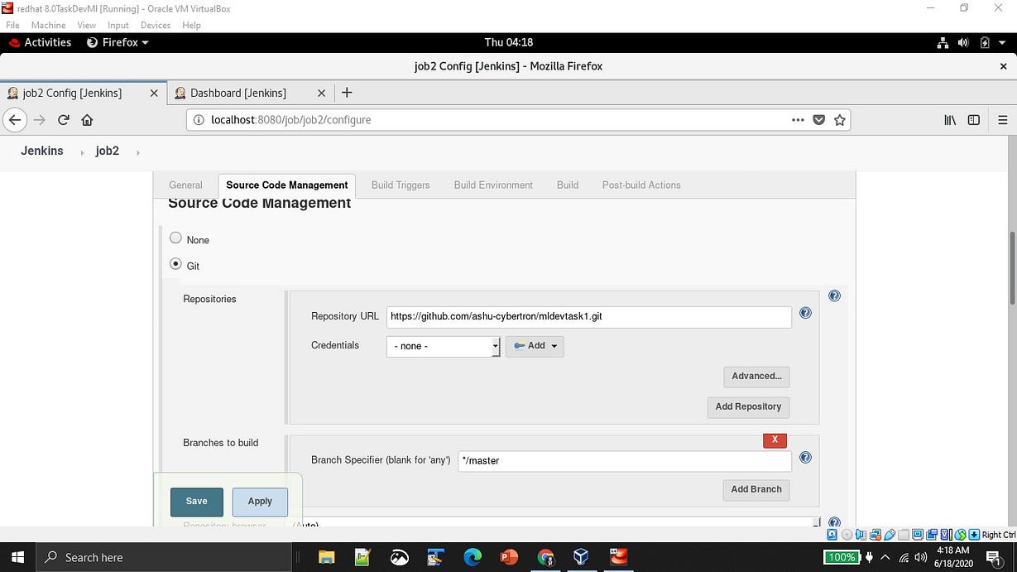The width and height of the screenshot is (1017, 572).
Task: Switch to Build Triggers tab
Action: pyautogui.click(x=401, y=185)
